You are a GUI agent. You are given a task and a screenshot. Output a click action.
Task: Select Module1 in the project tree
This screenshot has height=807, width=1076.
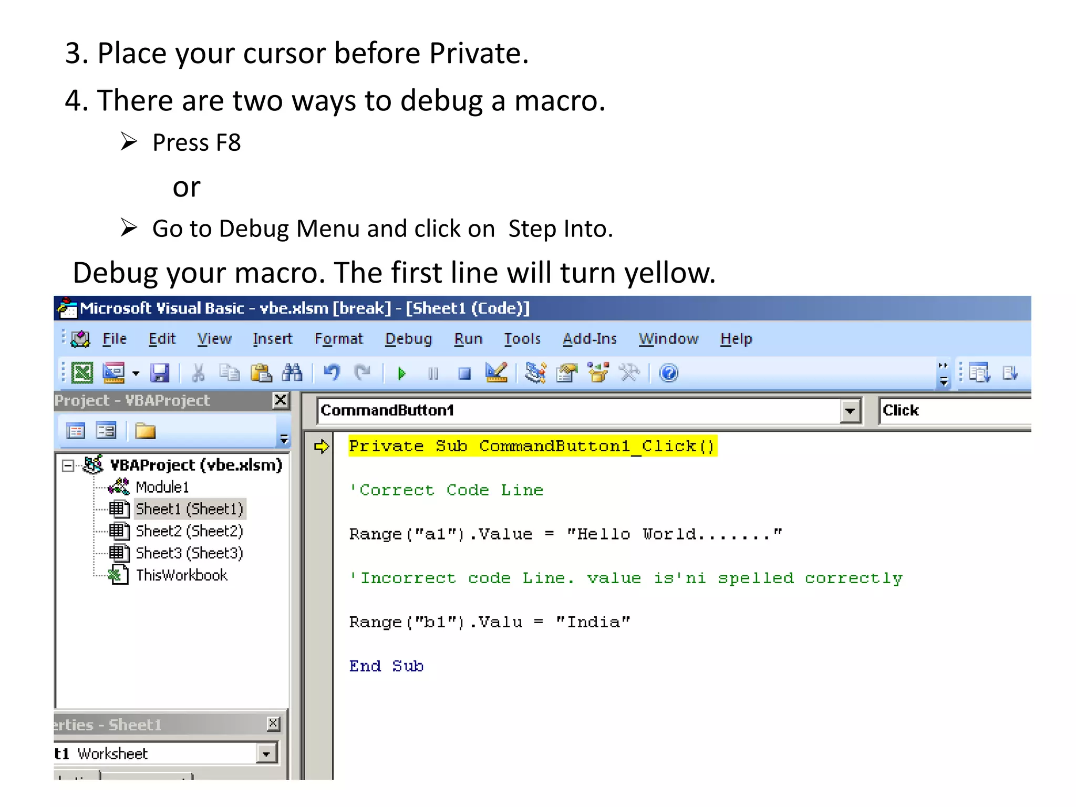pos(162,487)
